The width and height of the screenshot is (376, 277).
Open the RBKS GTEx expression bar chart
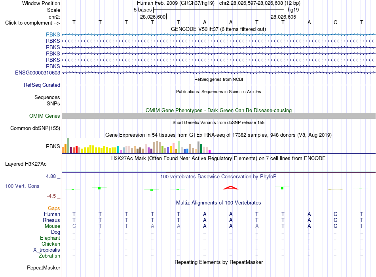pyautogui.click(x=136, y=145)
